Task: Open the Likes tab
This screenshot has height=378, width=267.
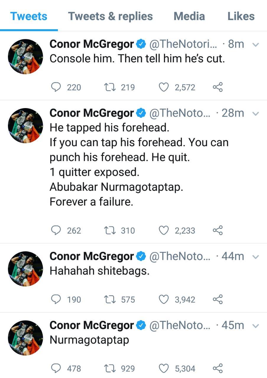Action: click(241, 16)
